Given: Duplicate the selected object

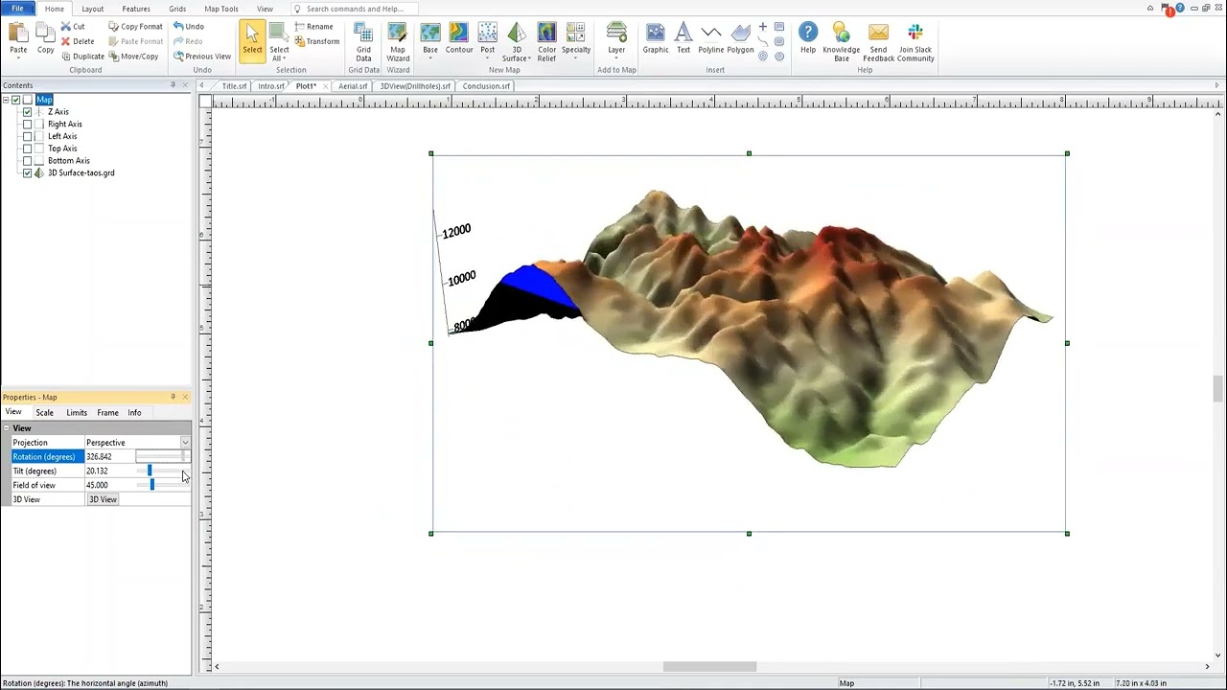Looking at the screenshot, I should tap(82, 57).
